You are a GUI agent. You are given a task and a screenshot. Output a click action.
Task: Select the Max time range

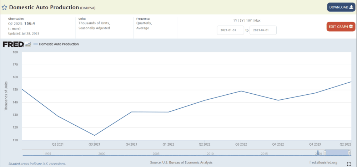tap(257, 20)
